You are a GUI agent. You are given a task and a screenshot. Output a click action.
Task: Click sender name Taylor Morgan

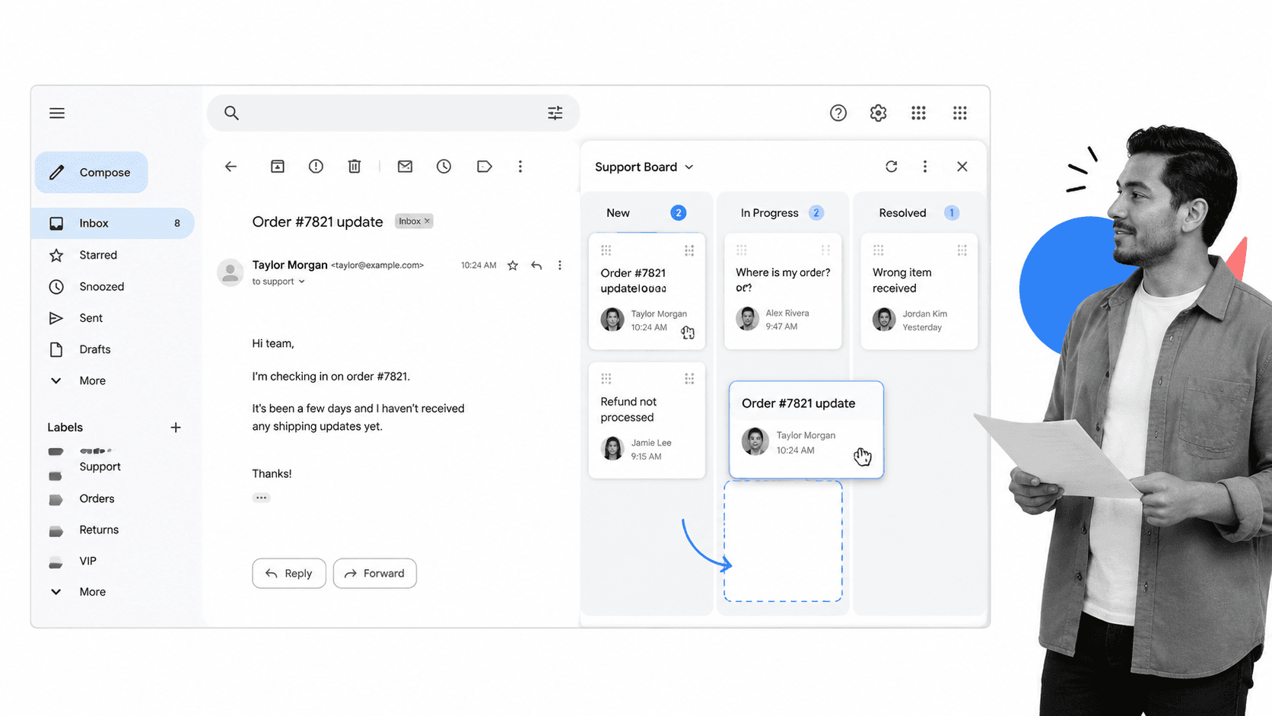click(x=290, y=265)
